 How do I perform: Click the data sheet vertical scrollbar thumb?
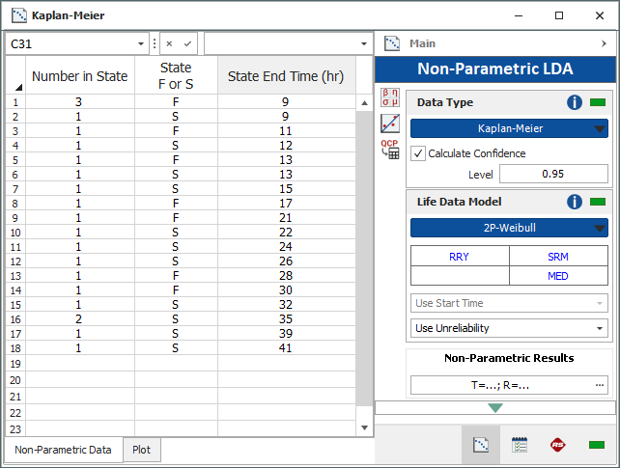pos(365,259)
